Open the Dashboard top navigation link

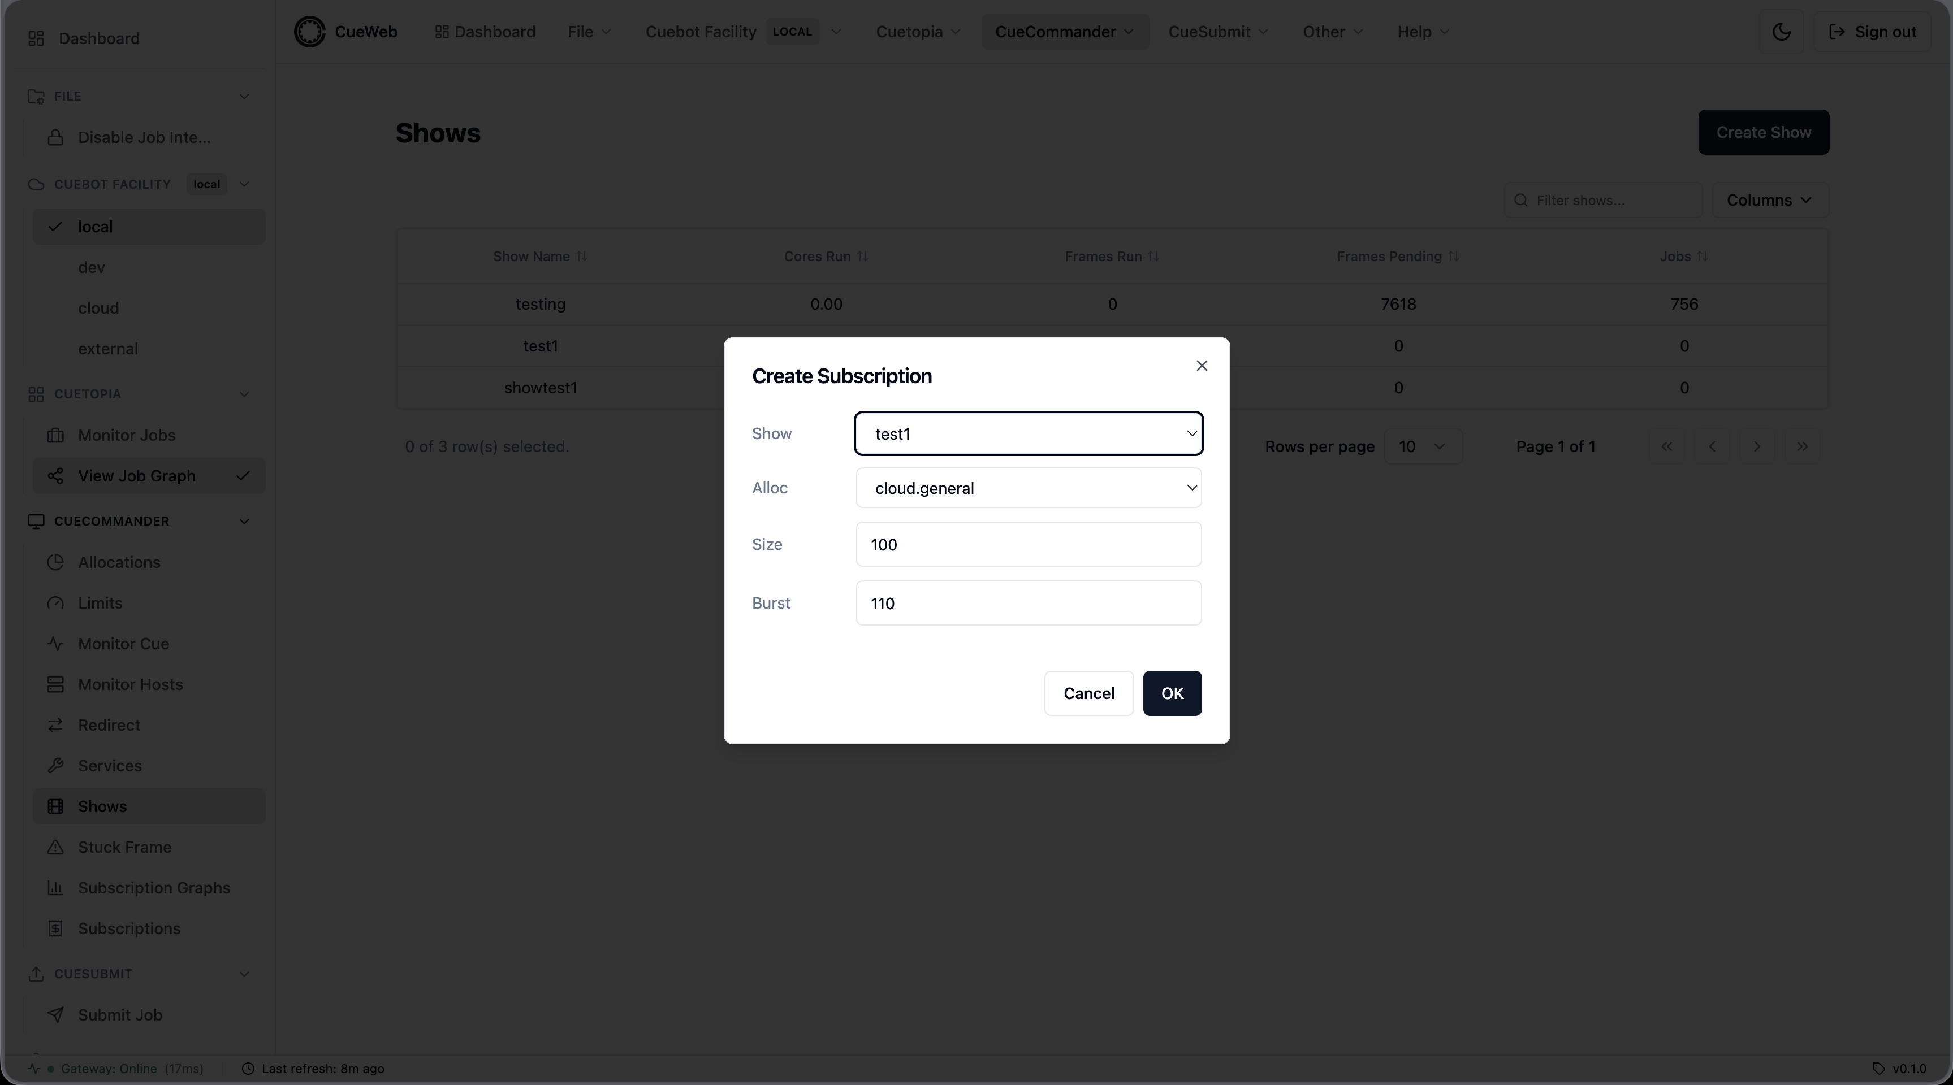485,32
